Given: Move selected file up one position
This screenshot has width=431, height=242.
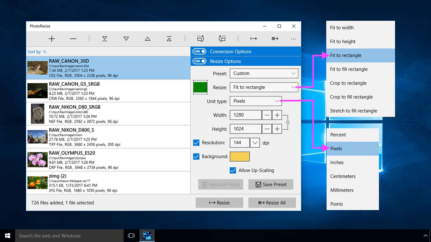Looking at the screenshot, I should coord(148,39).
